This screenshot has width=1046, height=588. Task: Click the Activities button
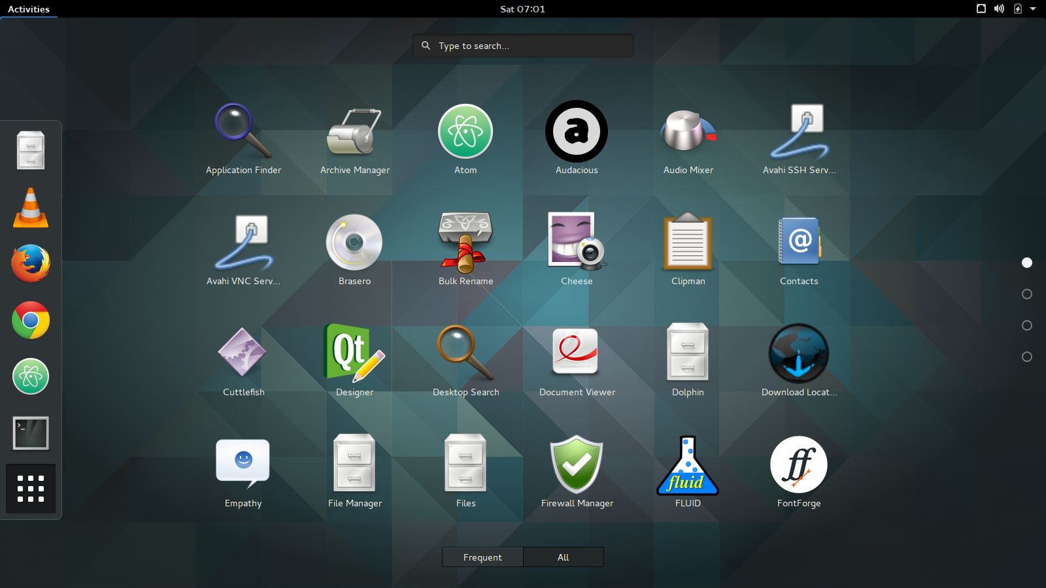(x=29, y=9)
